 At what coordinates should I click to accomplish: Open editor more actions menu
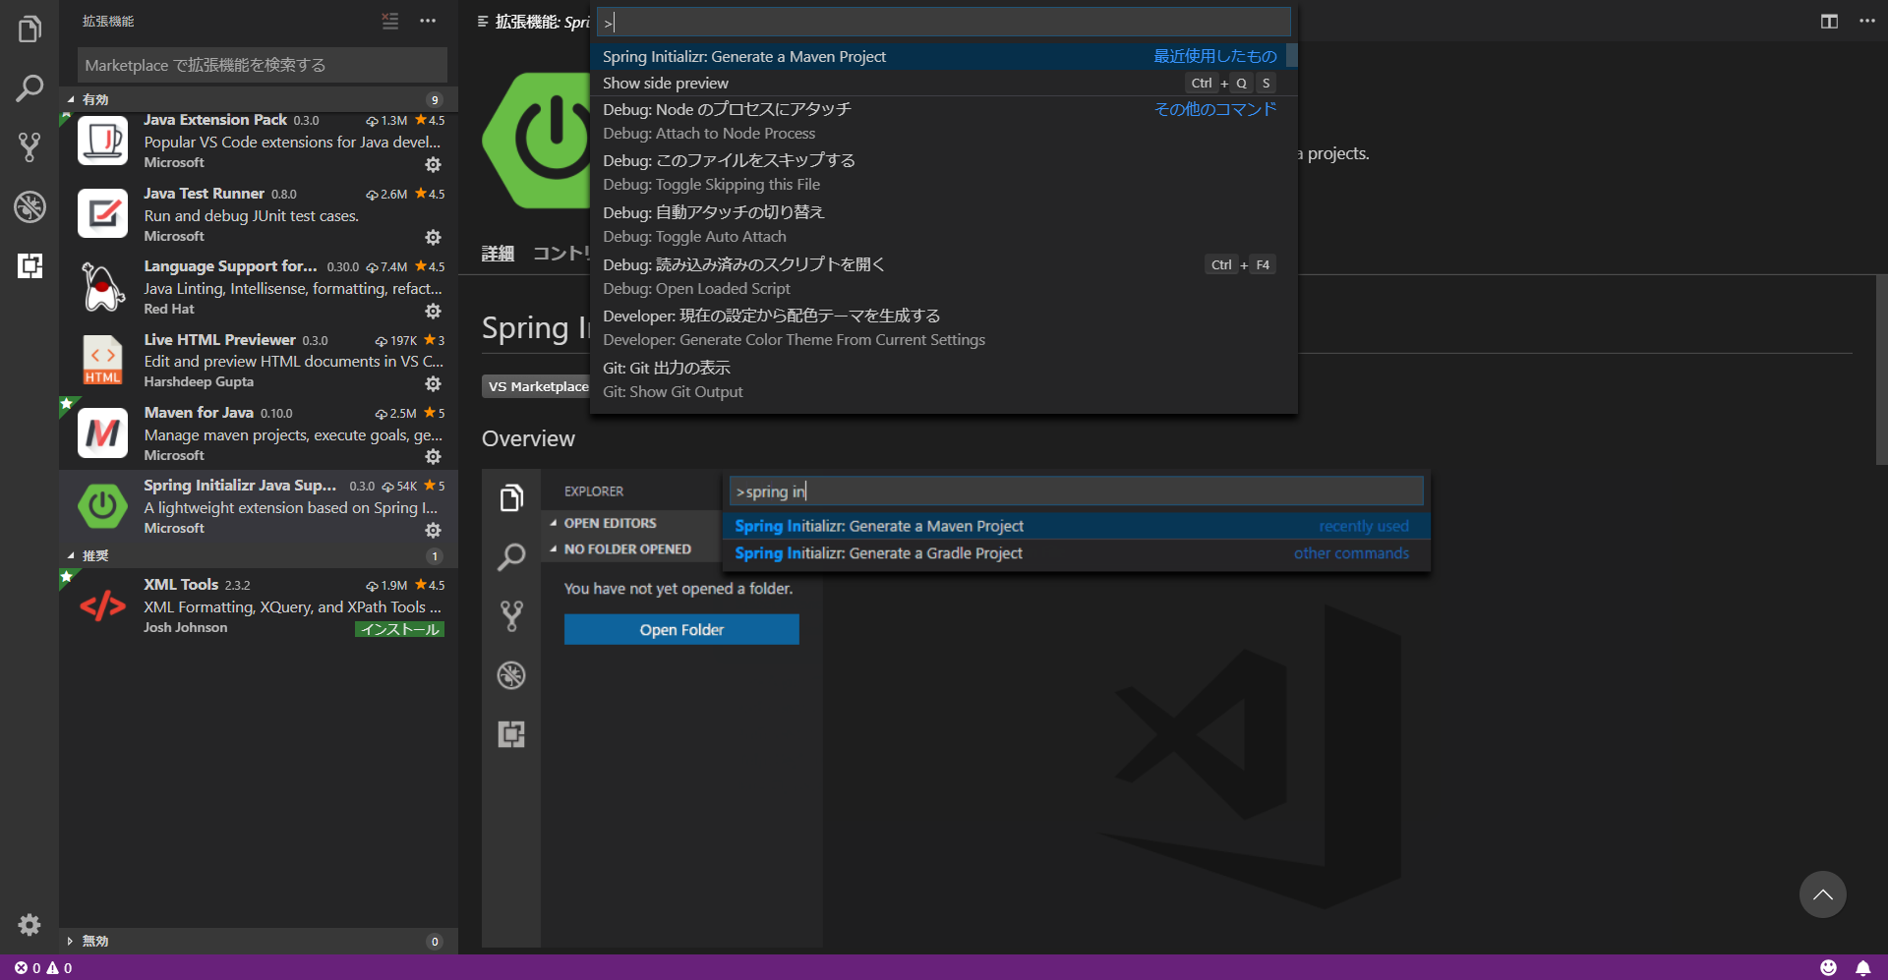(1866, 21)
